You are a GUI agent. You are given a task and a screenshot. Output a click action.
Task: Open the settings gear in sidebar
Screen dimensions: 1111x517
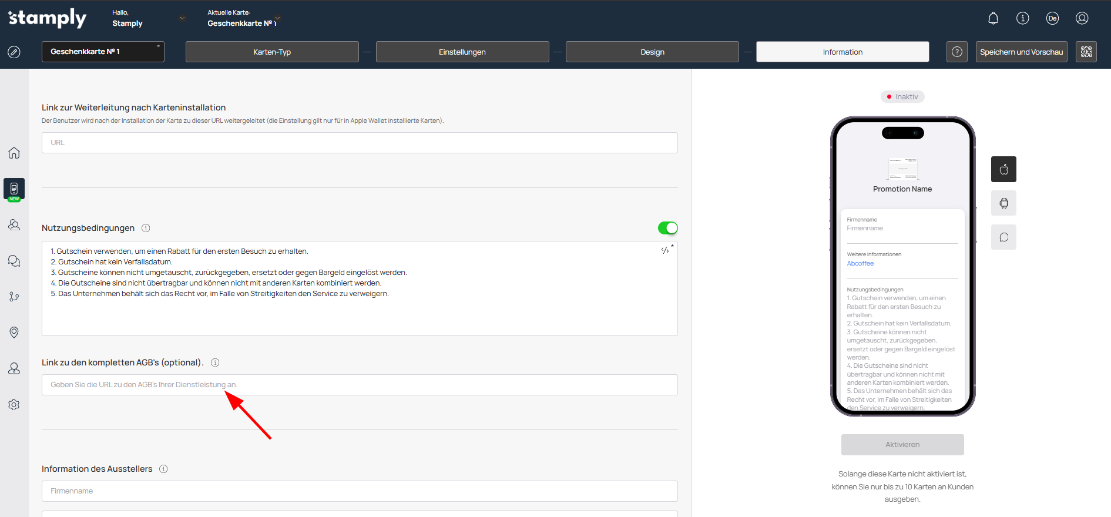[14, 404]
